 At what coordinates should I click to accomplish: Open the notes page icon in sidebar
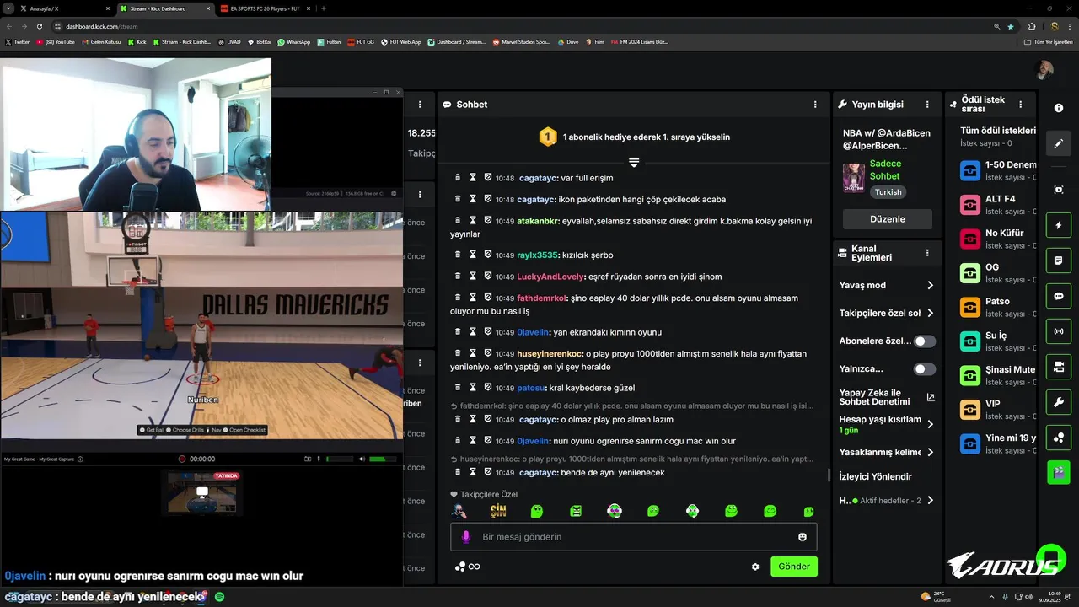pos(1059,261)
